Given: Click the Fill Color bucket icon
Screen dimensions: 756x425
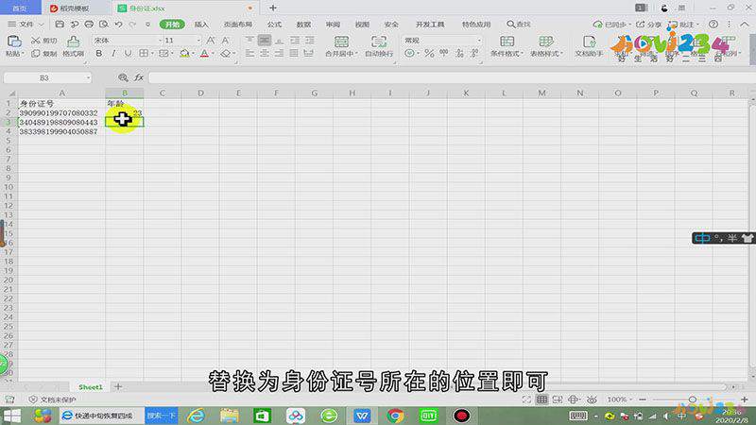Looking at the screenshot, I should point(184,54).
